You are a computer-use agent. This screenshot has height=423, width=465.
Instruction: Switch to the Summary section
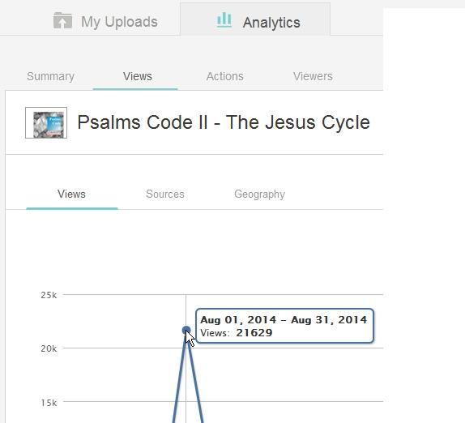(50, 76)
